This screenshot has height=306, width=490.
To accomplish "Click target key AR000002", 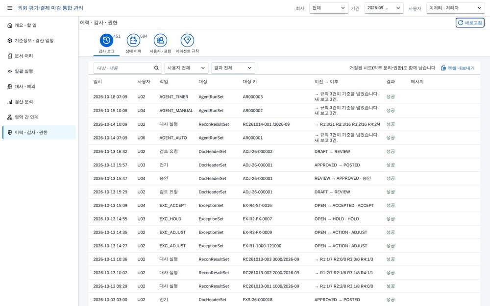I will 252,111.
